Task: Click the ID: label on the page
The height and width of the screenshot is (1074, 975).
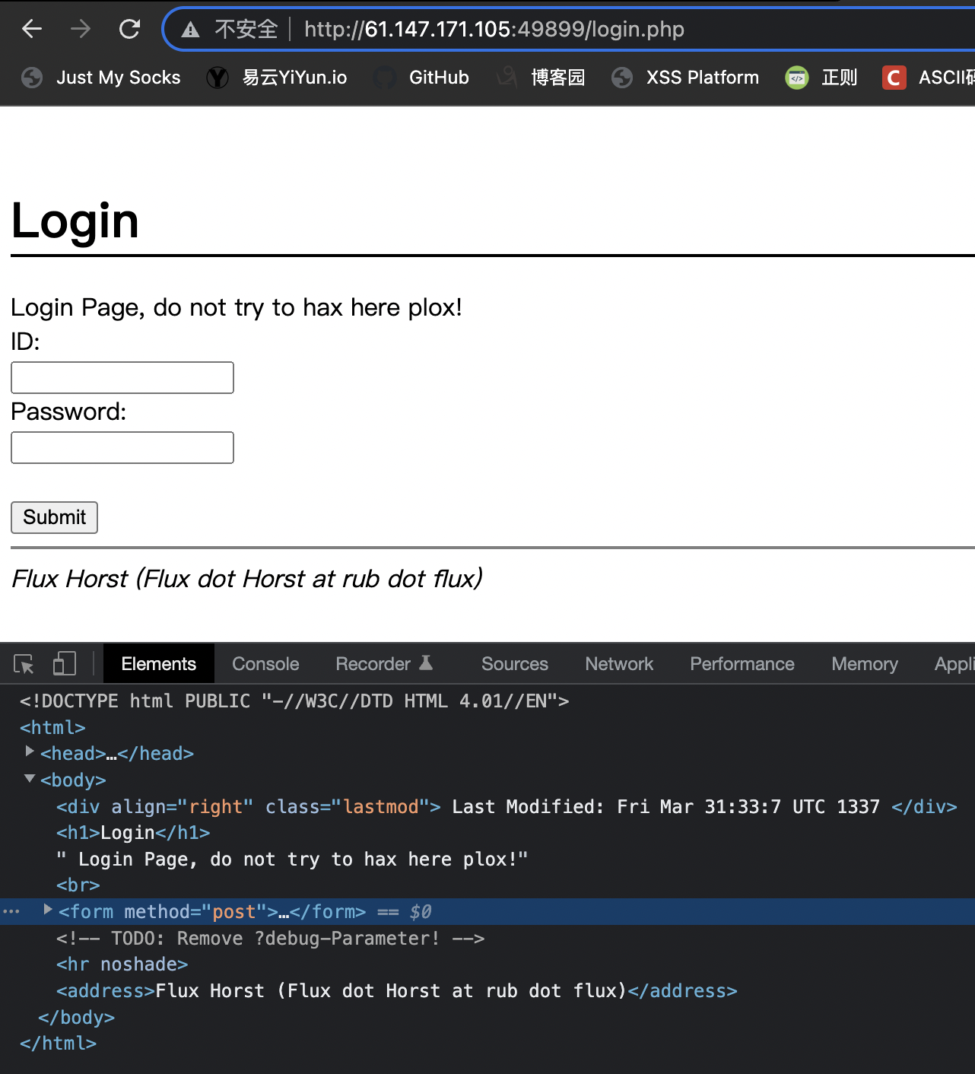Action: [25, 342]
